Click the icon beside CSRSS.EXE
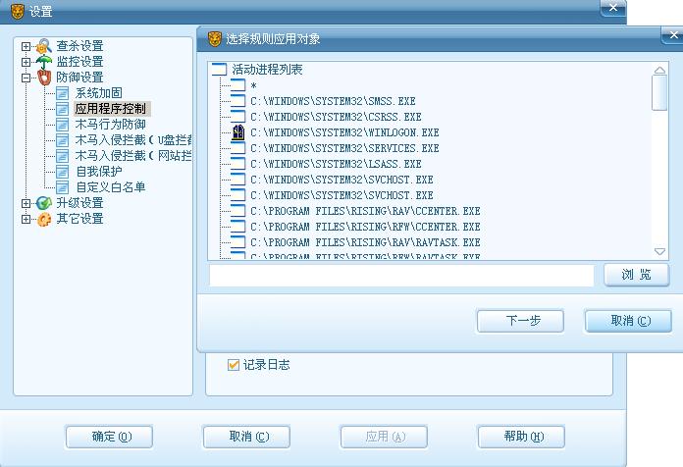This screenshot has height=467, width=683. pyautogui.click(x=237, y=117)
